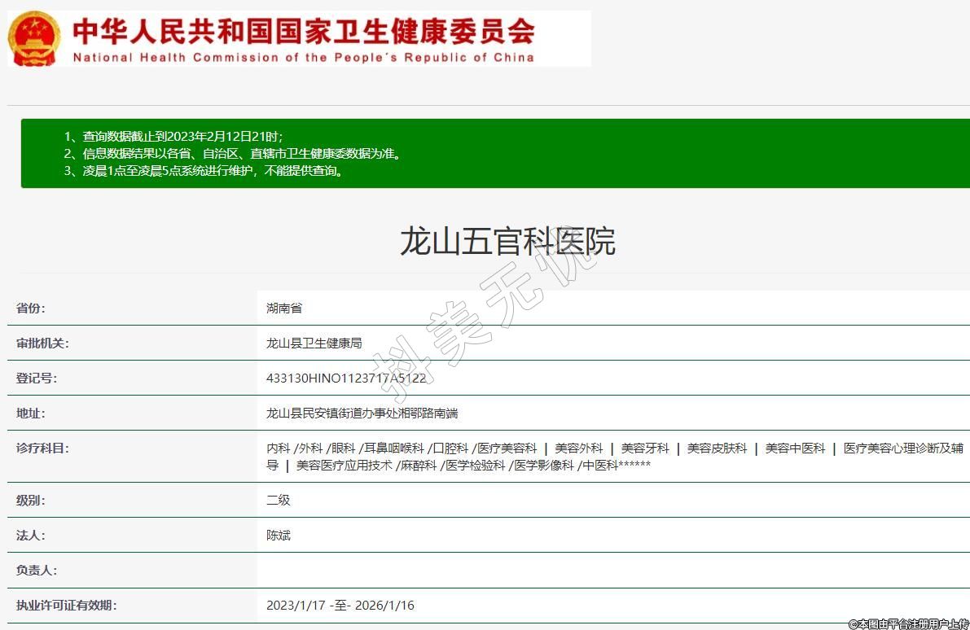970x630 pixels.
Task: Select the 龙山县卫生健康局 value
Action: (x=314, y=343)
